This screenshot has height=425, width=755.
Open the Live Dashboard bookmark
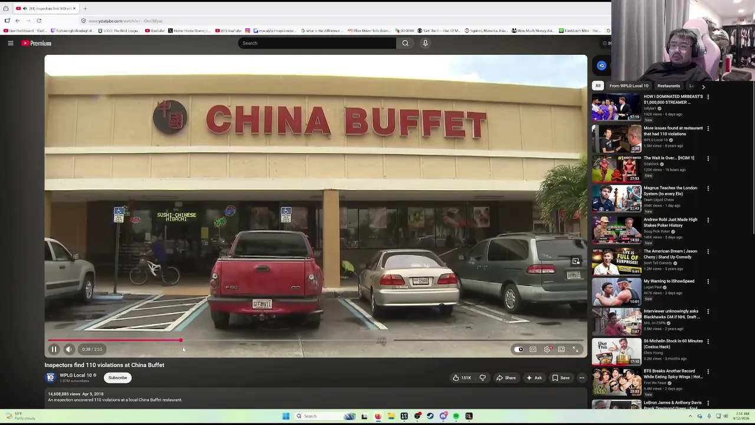point(27,31)
